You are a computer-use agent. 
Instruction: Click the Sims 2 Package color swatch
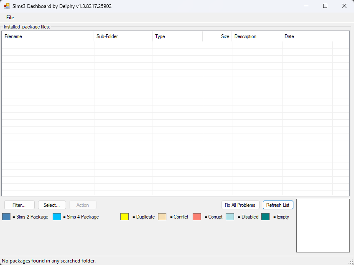click(6, 216)
